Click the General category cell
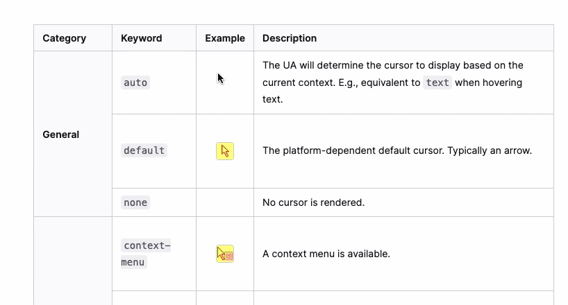 pos(61,134)
